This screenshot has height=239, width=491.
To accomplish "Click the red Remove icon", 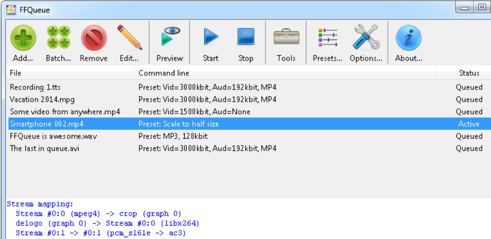I will pyautogui.click(x=94, y=39).
